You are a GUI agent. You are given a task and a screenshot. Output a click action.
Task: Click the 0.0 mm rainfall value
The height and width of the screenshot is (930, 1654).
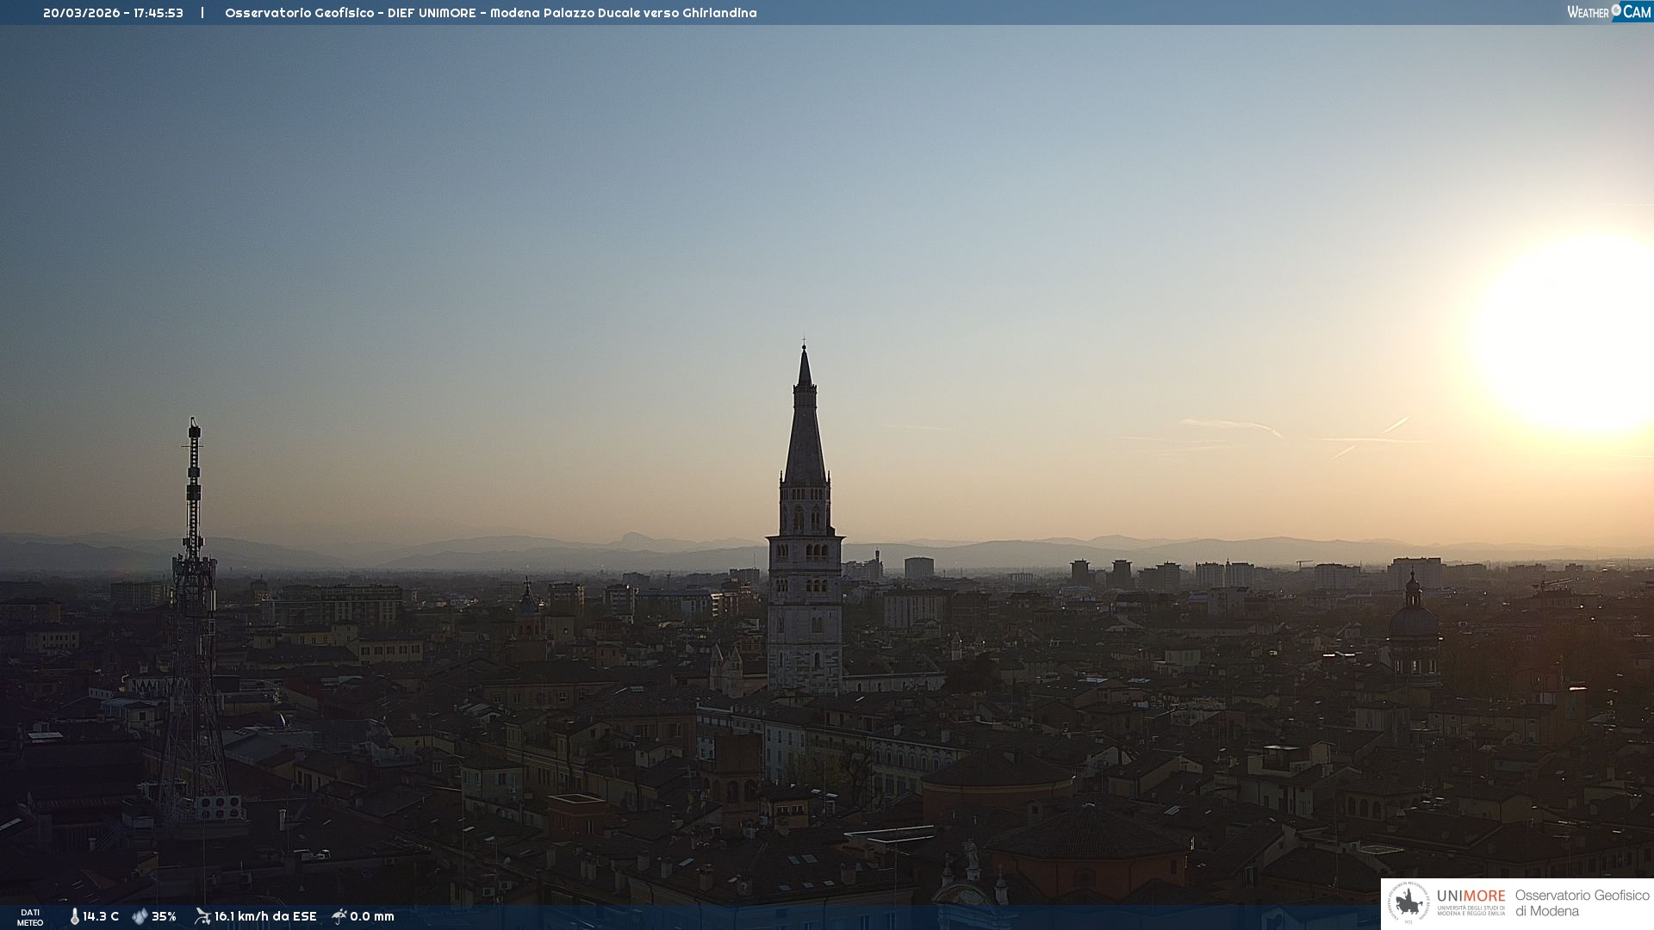(372, 916)
